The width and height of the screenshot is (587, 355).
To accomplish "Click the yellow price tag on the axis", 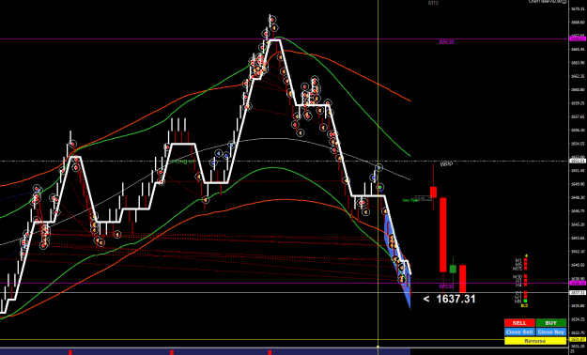I will [578, 339].
